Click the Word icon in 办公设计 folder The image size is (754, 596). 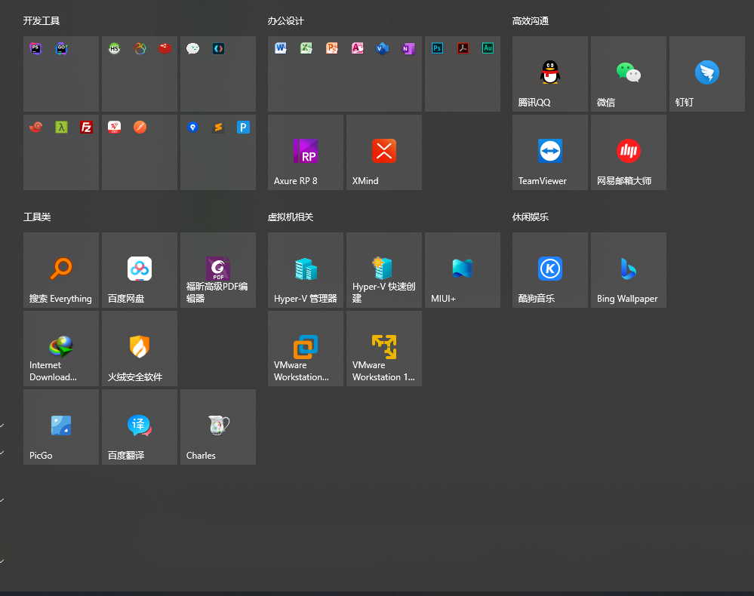pyautogui.click(x=281, y=48)
